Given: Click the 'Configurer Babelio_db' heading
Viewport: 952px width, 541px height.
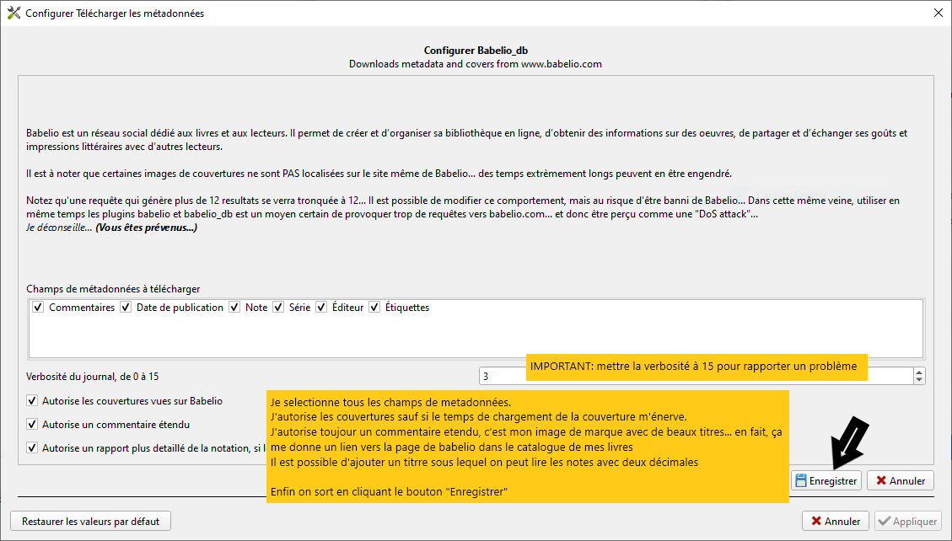Looking at the screenshot, I should tap(476, 51).
